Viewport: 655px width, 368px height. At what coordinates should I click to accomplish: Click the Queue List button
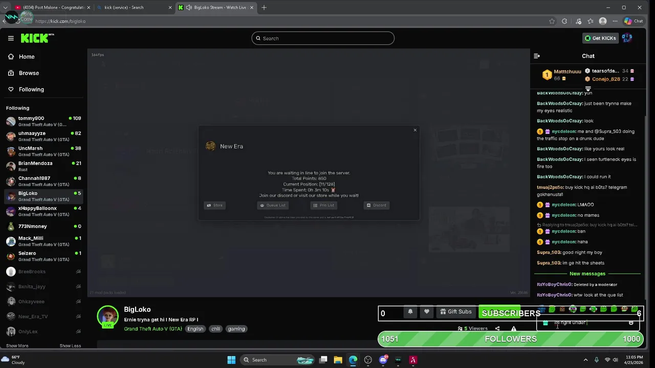[273, 205]
